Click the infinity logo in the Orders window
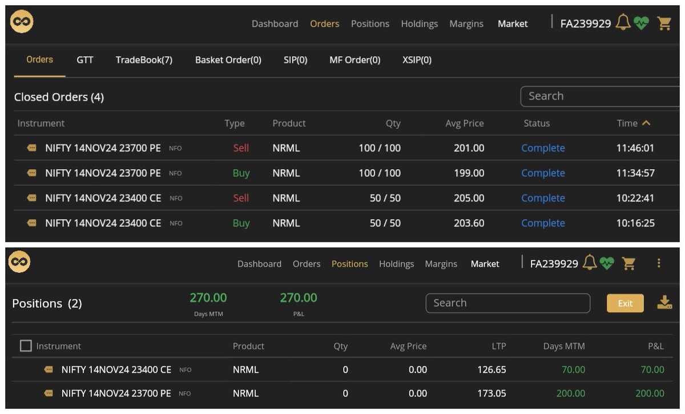Image resolution: width=685 pixels, height=414 pixels. click(x=22, y=22)
